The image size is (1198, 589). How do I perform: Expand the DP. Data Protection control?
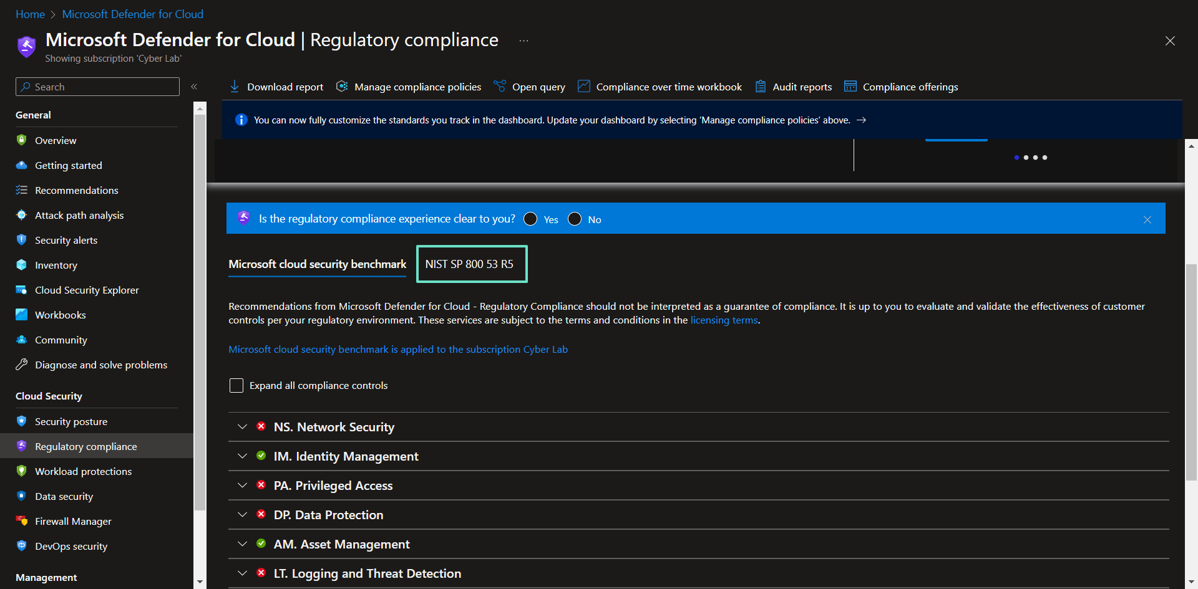[x=242, y=515]
